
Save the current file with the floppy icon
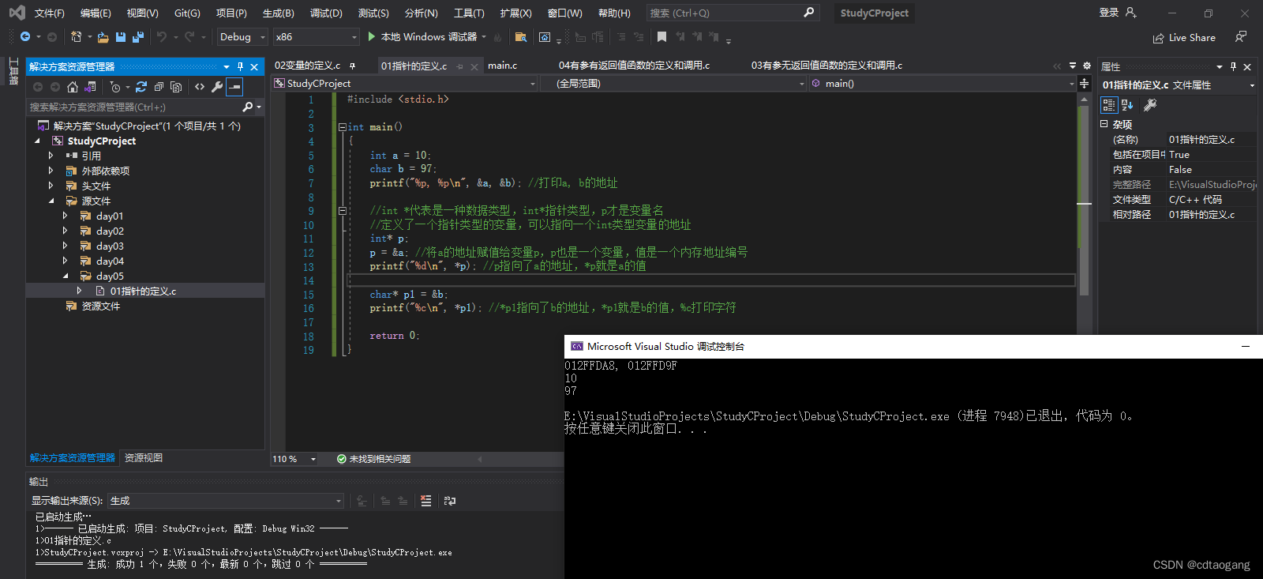tap(121, 37)
